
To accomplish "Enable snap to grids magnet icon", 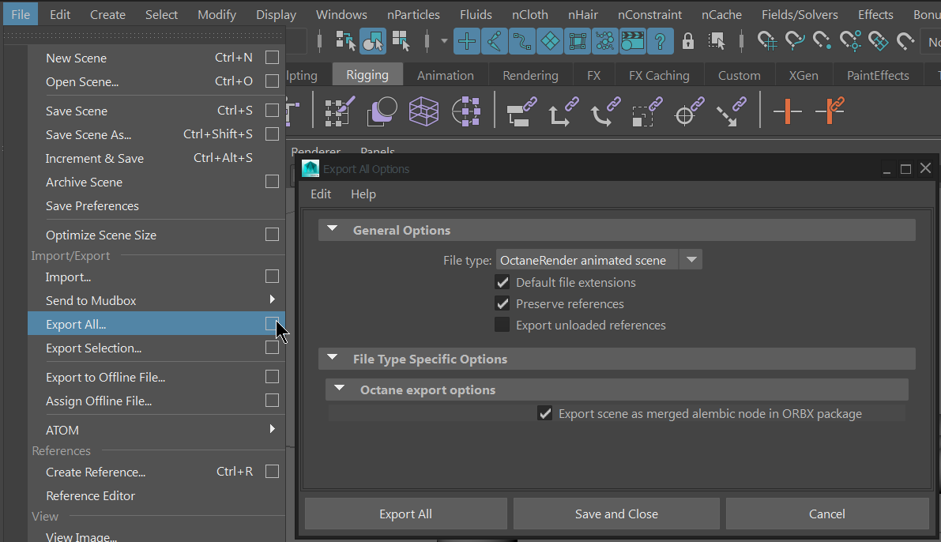I will tap(767, 41).
